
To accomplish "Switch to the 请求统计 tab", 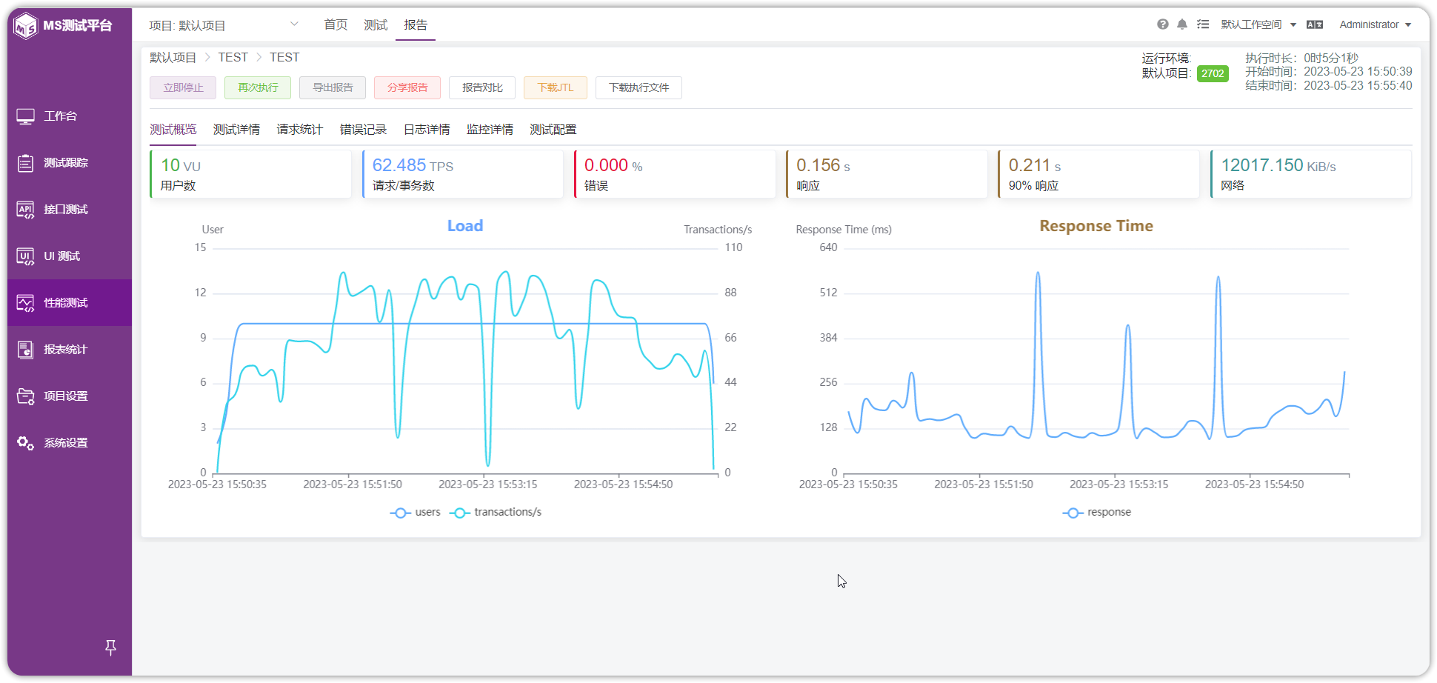I will (x=300, y=130).
